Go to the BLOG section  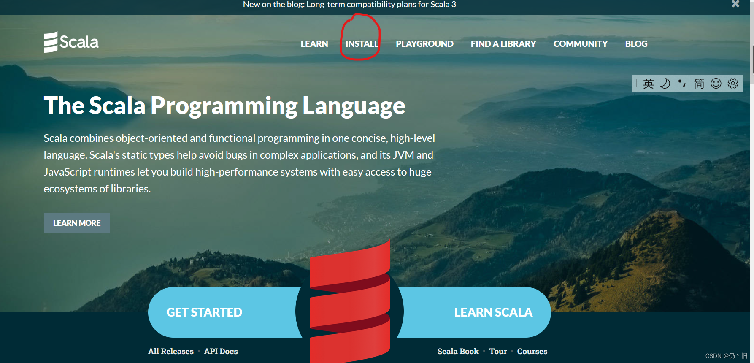point(636,44)
